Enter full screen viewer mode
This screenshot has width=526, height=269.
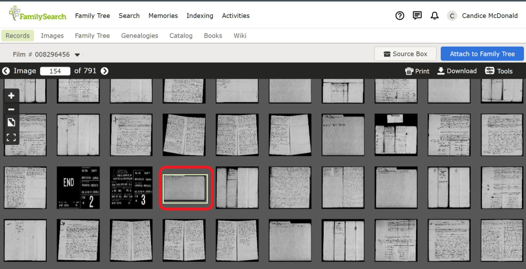(x=11, y=137)
